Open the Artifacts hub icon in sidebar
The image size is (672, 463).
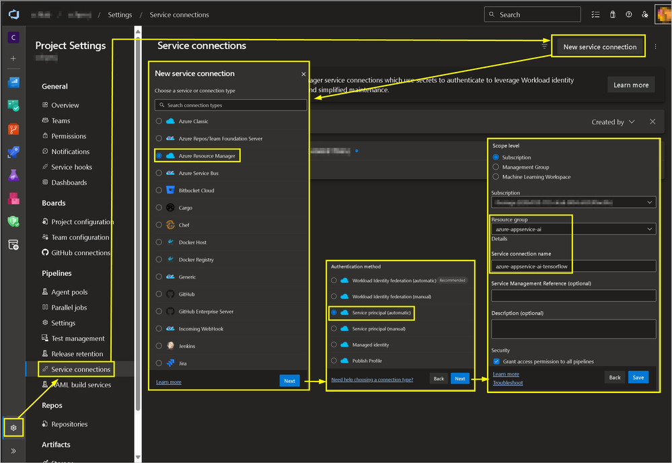coord(13,199)
